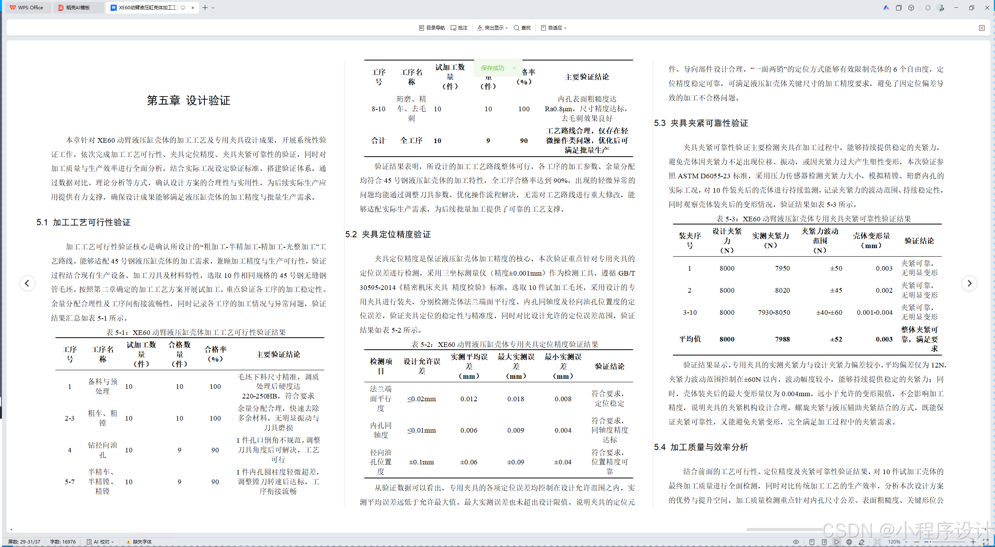Click the presentation icon on document tab
The image size is (995, 547).
pos(183,7)
